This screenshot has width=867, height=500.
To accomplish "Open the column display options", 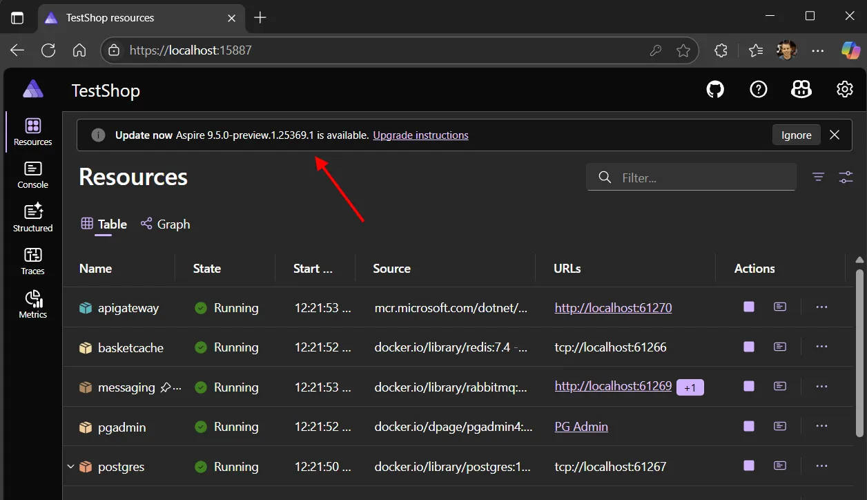I will [x=846, y=177].
